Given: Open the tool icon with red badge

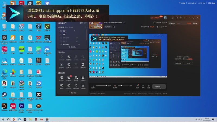Looking at the screenshot, I should [x=69, y=78].
